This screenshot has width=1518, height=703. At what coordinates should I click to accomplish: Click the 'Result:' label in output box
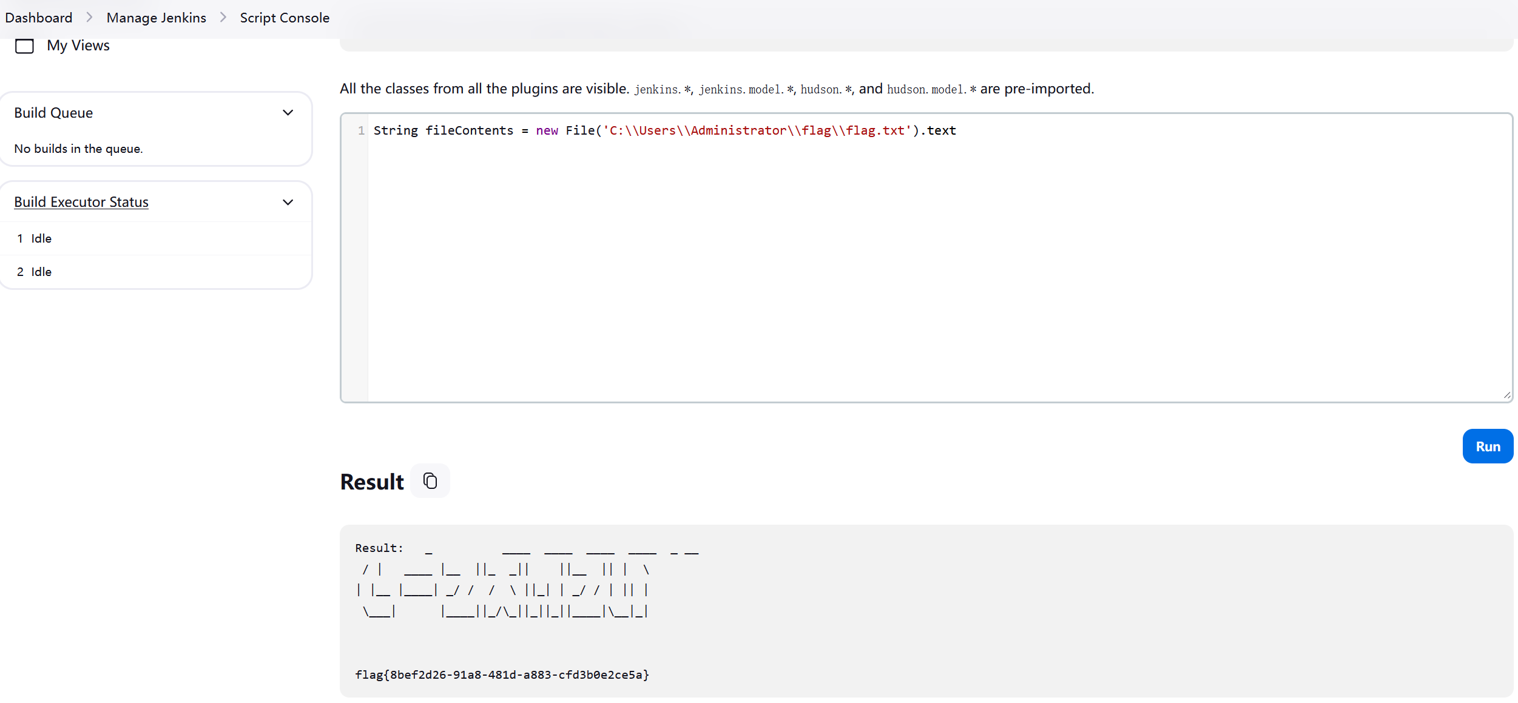click(379, 548)
